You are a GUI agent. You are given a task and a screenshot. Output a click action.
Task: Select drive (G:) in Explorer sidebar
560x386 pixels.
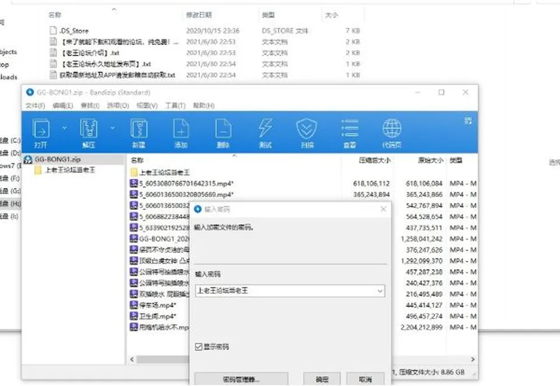tap(10, 191)
